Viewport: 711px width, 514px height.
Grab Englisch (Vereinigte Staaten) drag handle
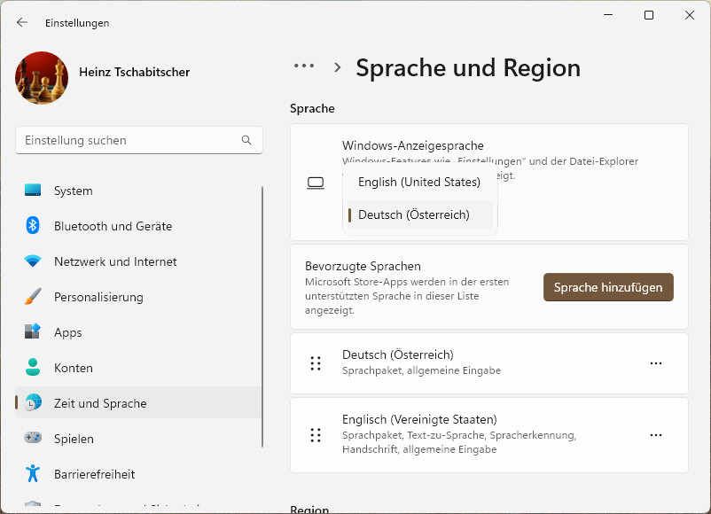click(316, 434)
